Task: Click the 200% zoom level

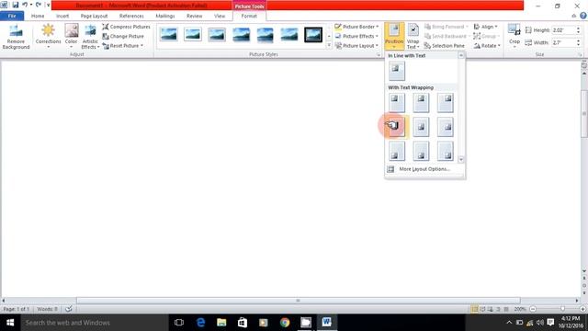Action: 520,309
